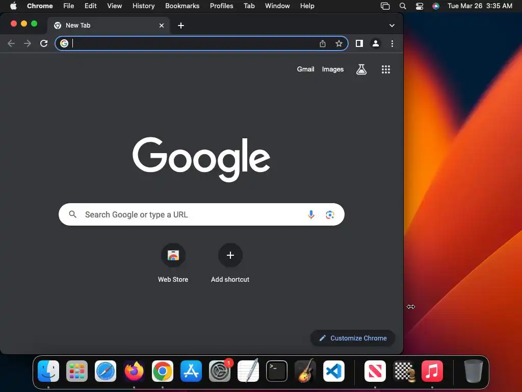Launch Safari from the dock

[x=106, y=371]
